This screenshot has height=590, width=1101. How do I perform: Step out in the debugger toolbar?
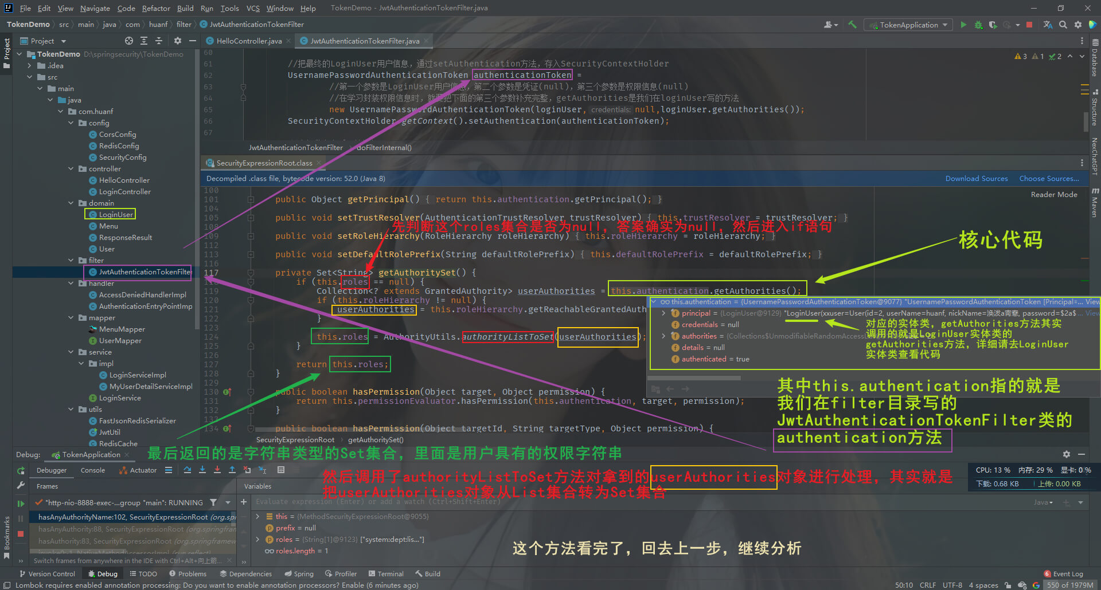(232, 470)
